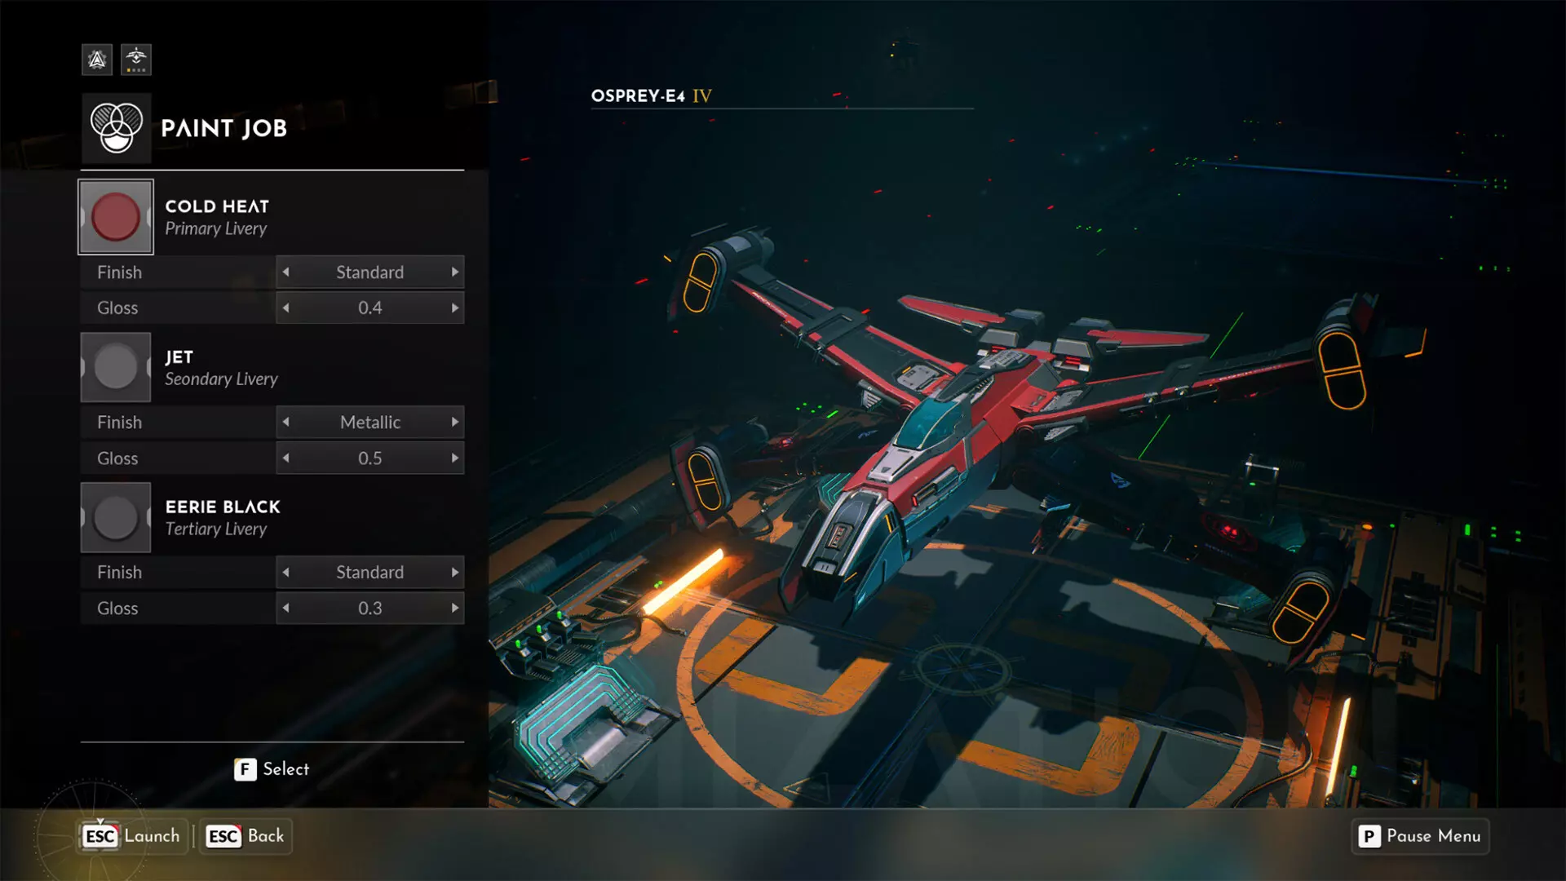Screen dimensions: 1566x881
Task: Select Cold Heat primary livery entry
Action: coord(271,216)
